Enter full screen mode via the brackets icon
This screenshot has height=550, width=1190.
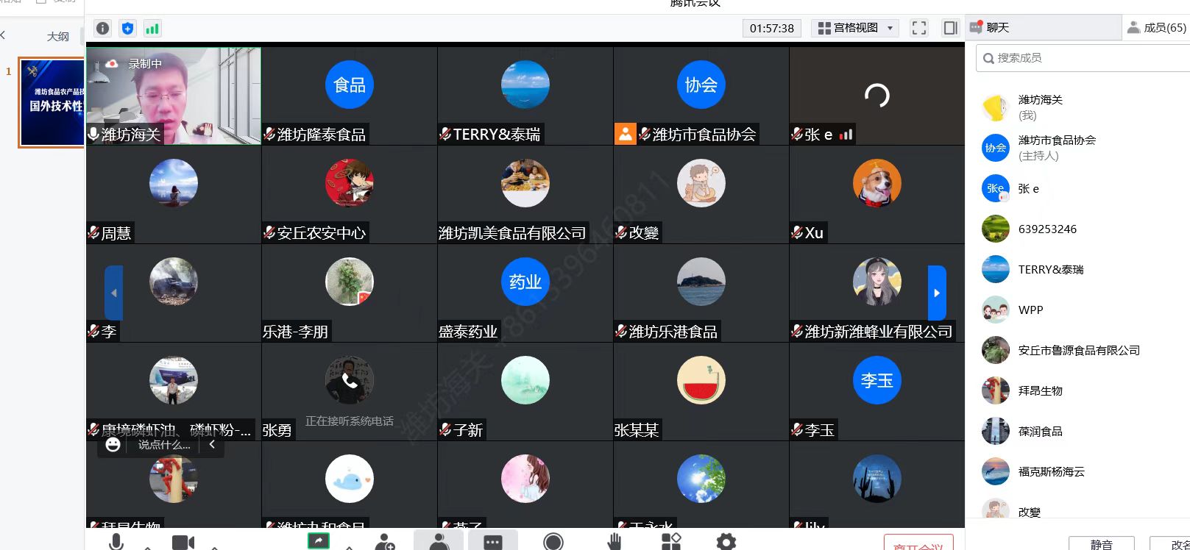[919, 28]
